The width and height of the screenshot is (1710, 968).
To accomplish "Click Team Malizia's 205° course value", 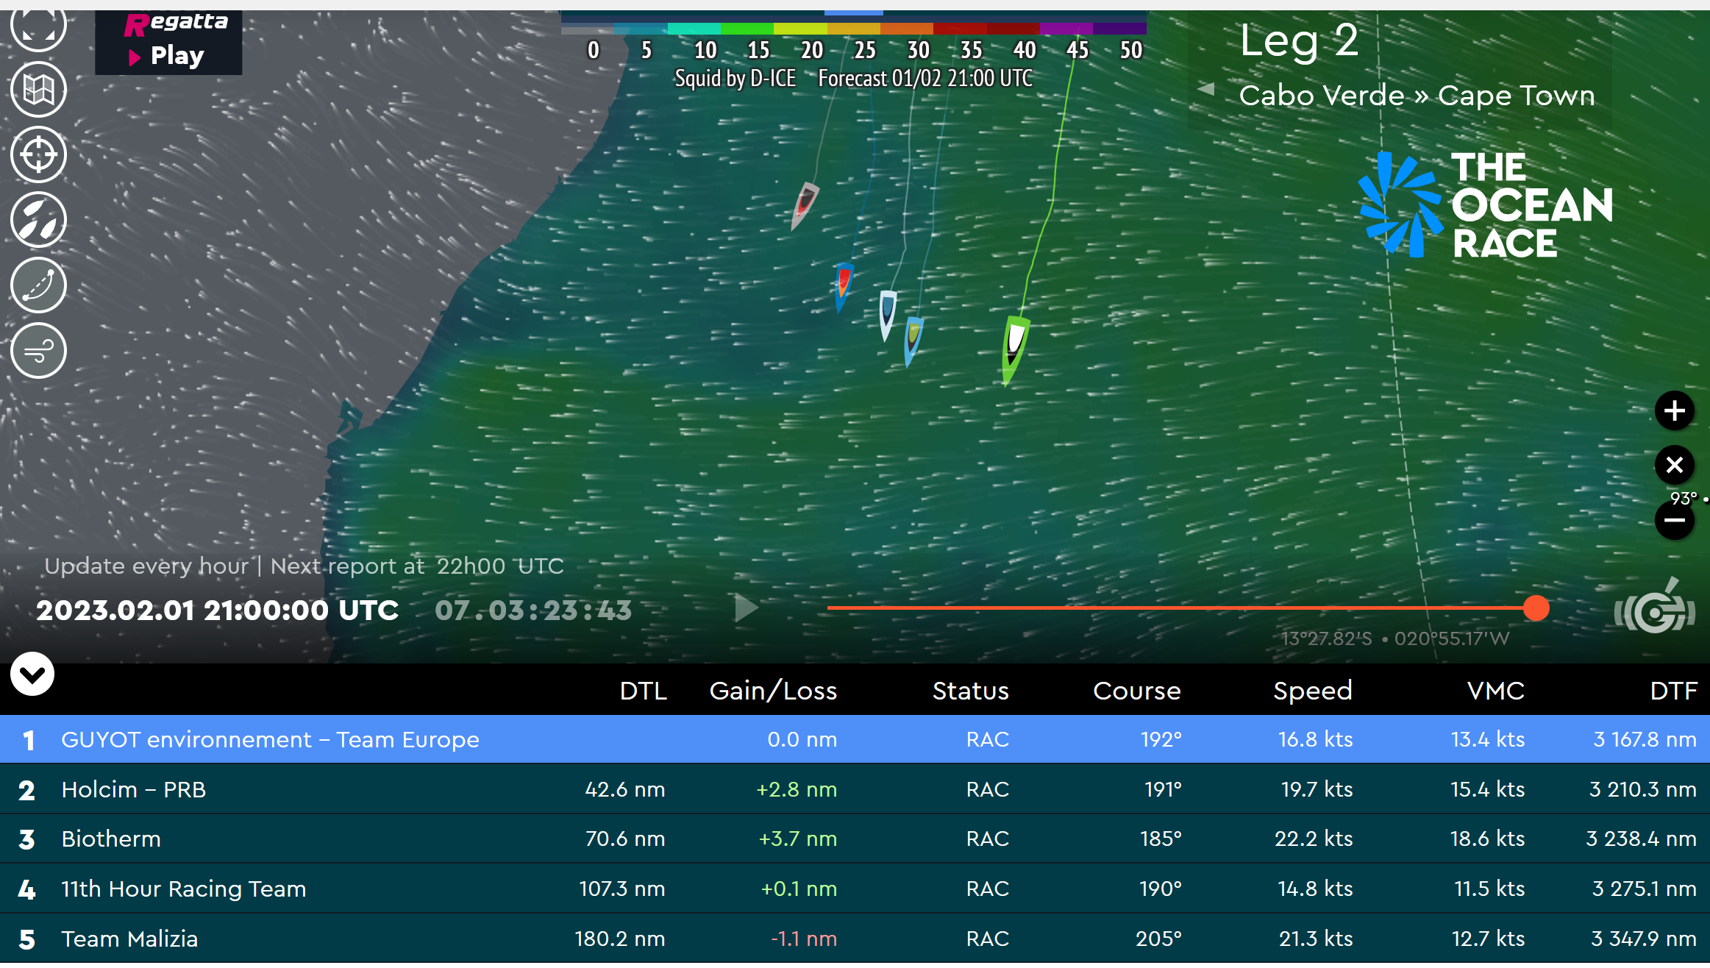I will tap(1158, 939).
